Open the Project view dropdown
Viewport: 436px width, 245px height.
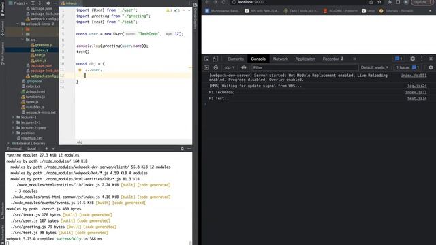18,3
